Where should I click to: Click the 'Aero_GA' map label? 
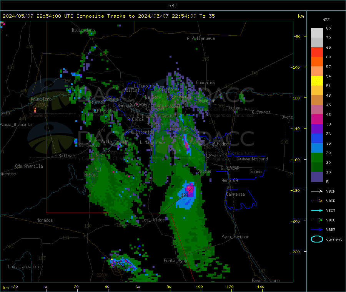coord(230,181)
